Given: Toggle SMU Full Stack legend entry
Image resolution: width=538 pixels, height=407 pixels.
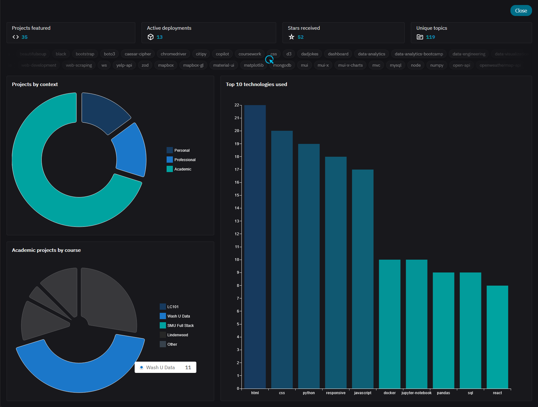Looking at the screenshot, I should (177, 326).
